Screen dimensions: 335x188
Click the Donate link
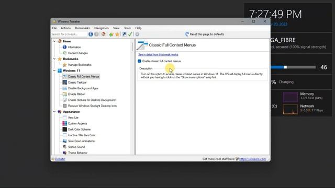60,159
